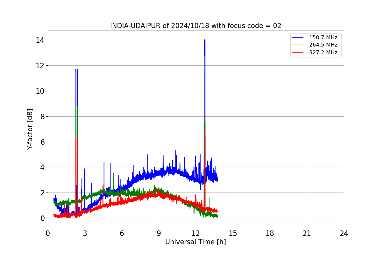Click x-axis tick label 6
This screenshot has height=255, width=382.
click(x=122, y=233)
